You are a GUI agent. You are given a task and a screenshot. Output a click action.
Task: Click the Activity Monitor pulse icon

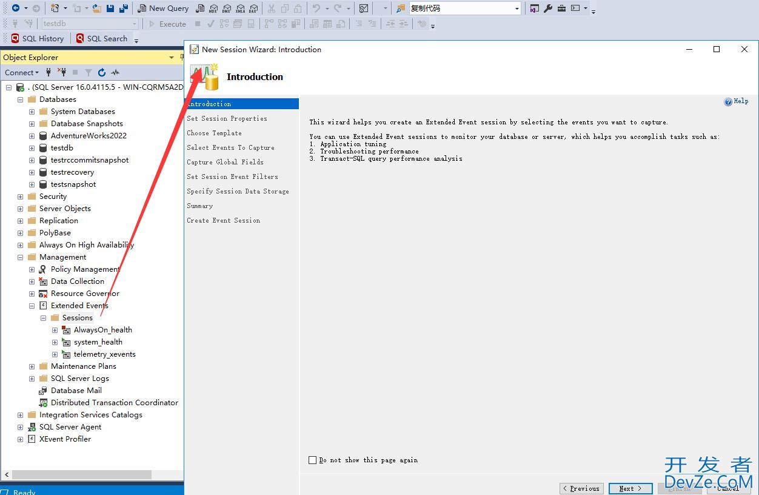click(x=115, y=72)
